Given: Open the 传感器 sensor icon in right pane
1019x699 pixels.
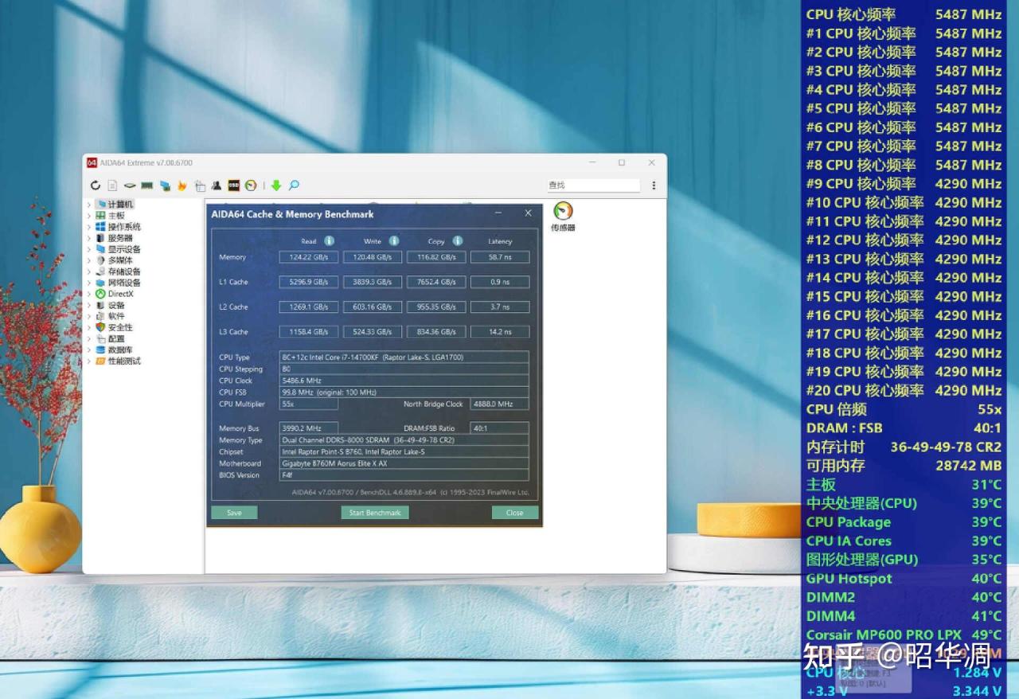Looking at the screenshot, I should tap(563, 217).
